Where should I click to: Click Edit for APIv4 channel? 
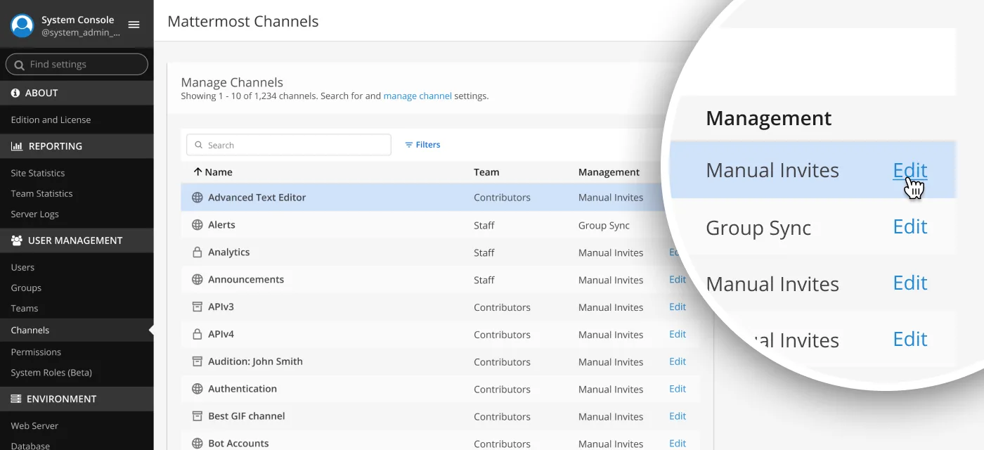click(678, 334)
